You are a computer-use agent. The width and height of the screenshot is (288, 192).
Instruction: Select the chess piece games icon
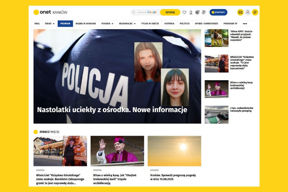tap(191, 12)
